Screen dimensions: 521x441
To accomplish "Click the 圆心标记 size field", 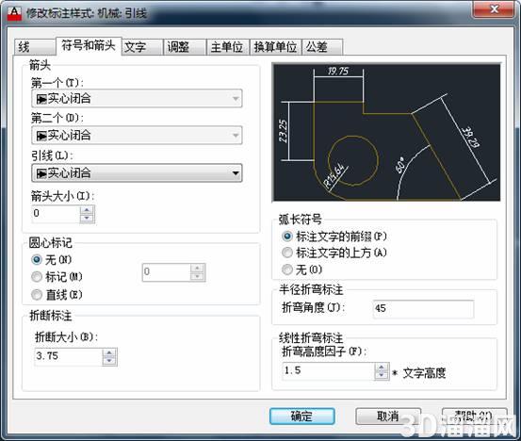I will point(167,272).
